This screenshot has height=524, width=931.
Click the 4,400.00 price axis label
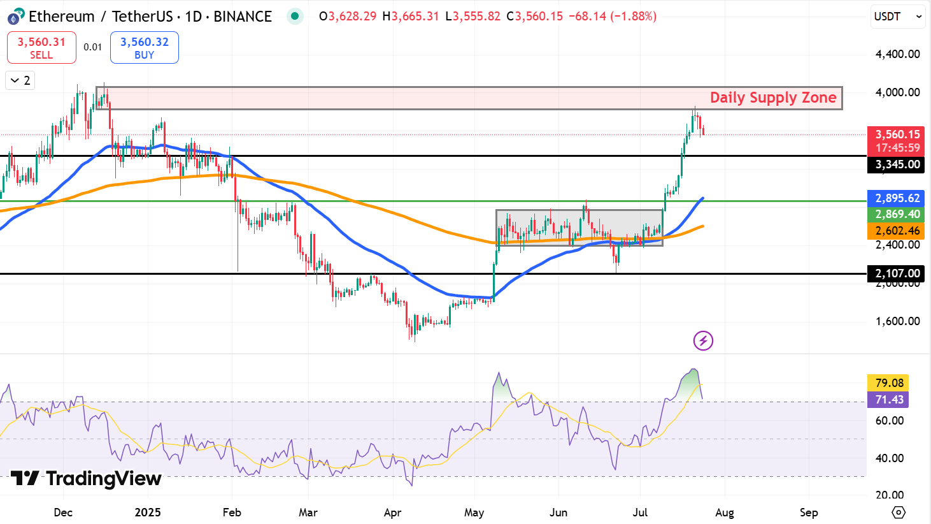coord(897,54)
